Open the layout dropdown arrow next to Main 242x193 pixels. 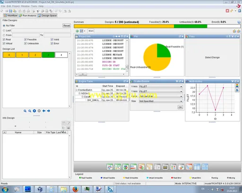click(85, 31)
